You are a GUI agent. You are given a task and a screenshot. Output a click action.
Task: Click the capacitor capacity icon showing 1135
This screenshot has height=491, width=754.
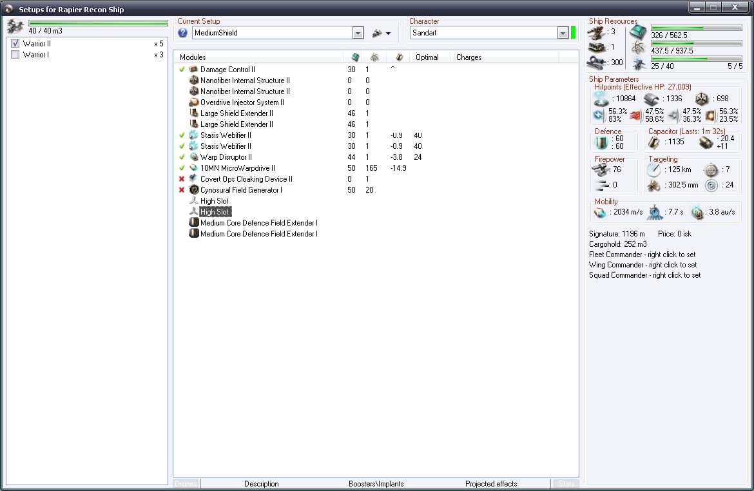tap(654, 142)
